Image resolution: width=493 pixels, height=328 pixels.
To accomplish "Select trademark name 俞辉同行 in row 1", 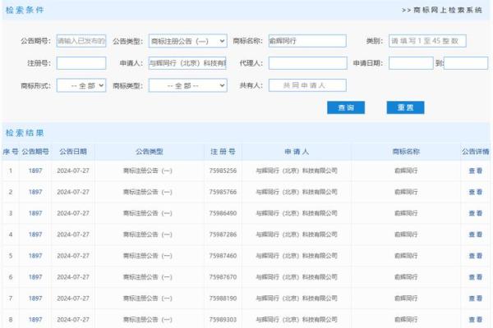I will (406, 171).
